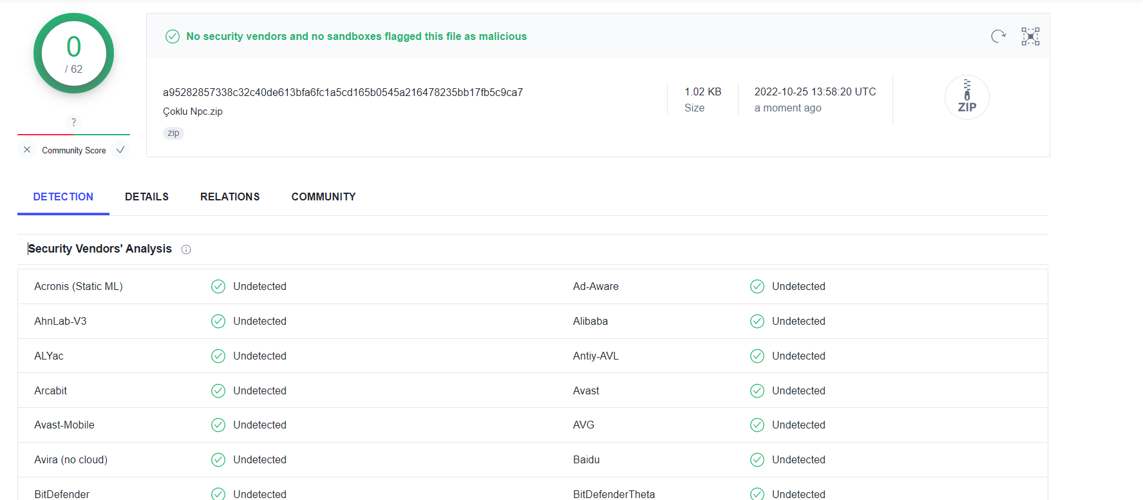
Task: Click the Baidu vendor name
Action: click(586, 459)
